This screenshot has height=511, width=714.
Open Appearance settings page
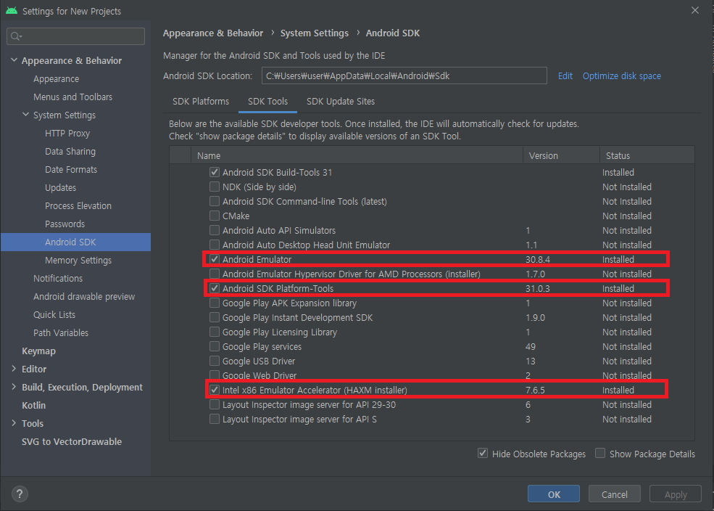(x=56, y=79)
